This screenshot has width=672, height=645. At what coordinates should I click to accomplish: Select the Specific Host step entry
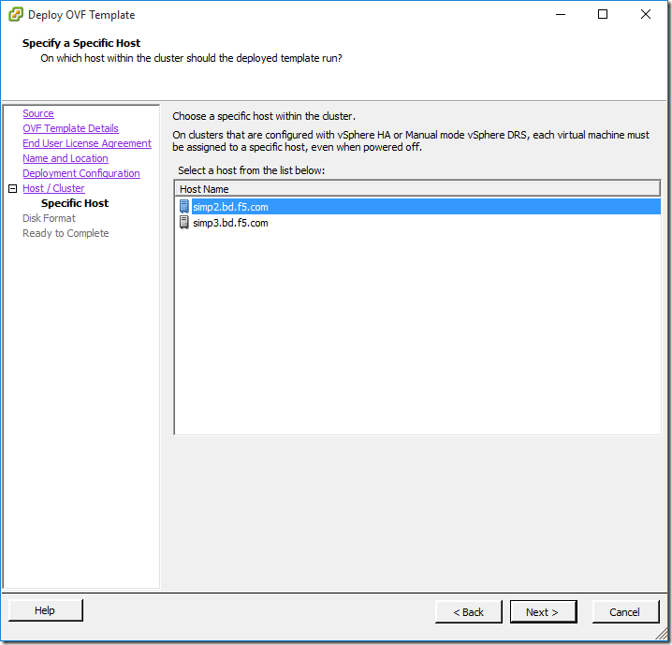coord(75,203)
